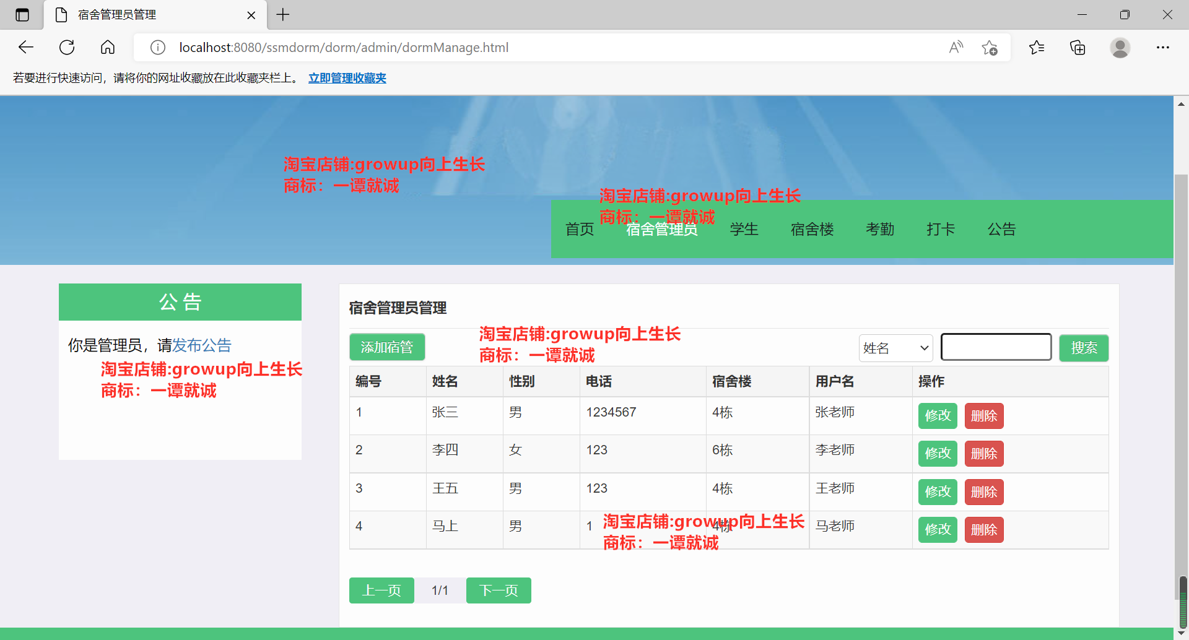Follow the 发布公告 announcement link
Screen dimensions: 1189x640
[201, 345]
